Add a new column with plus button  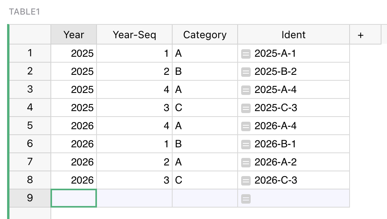pos(360,35)
